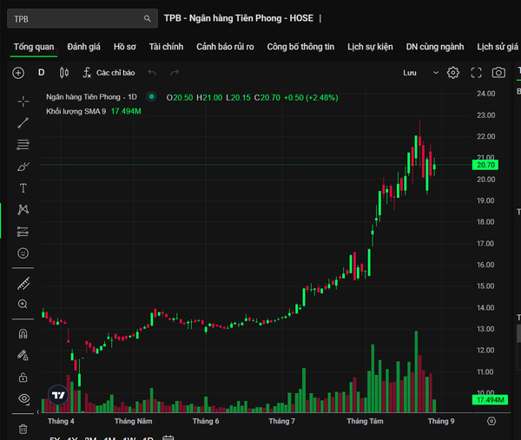
Task: Click the 24.00 price axis label
Action: (x=485, y=94)
